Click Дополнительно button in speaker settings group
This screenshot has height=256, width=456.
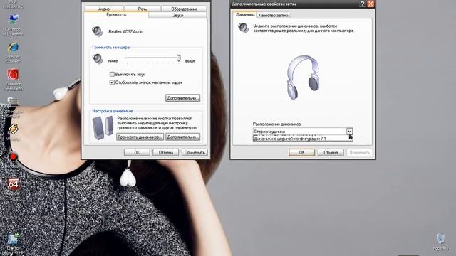[183, 137]
